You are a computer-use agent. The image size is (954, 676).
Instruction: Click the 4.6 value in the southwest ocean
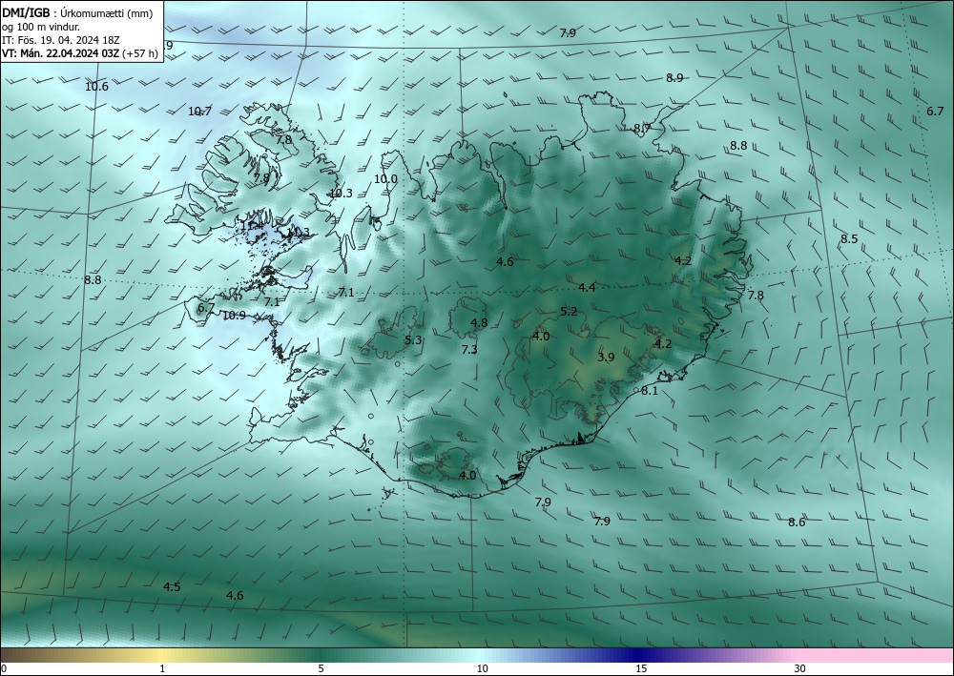235,595
